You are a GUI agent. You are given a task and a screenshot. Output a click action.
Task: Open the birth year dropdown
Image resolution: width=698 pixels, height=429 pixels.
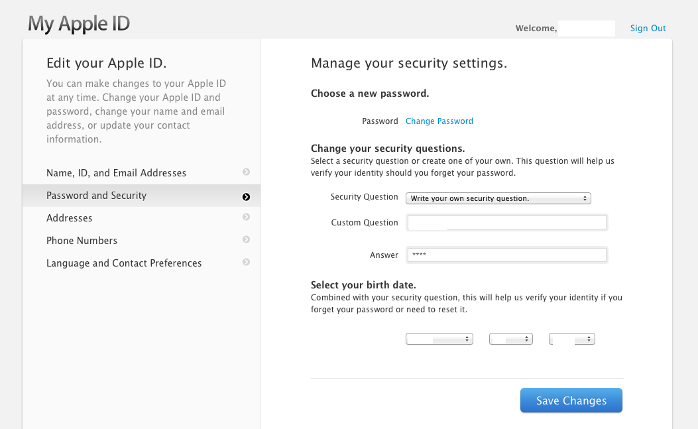[572, 339]
